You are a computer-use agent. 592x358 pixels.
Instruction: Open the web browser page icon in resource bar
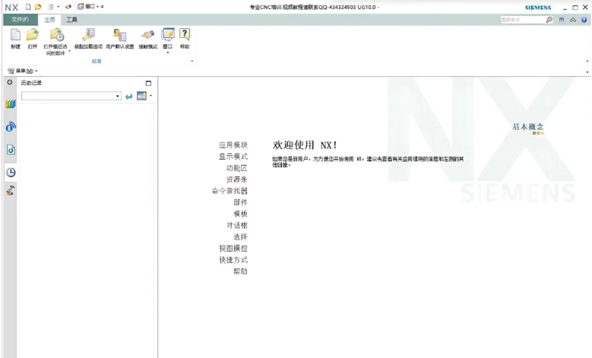pos(11,150)
